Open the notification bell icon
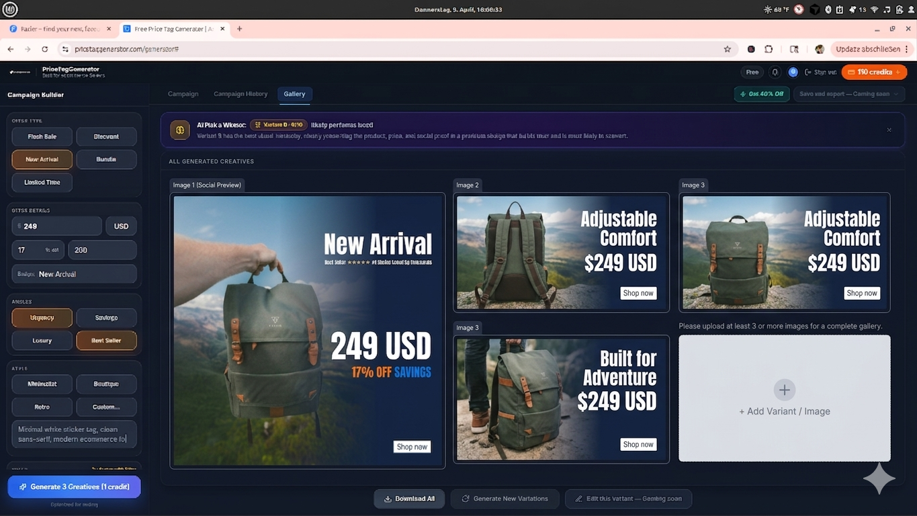This screenshot has width=917, height=516. click(x=775, y=72)
